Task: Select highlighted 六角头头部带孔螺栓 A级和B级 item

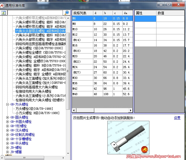Action: tap(41, 31)
